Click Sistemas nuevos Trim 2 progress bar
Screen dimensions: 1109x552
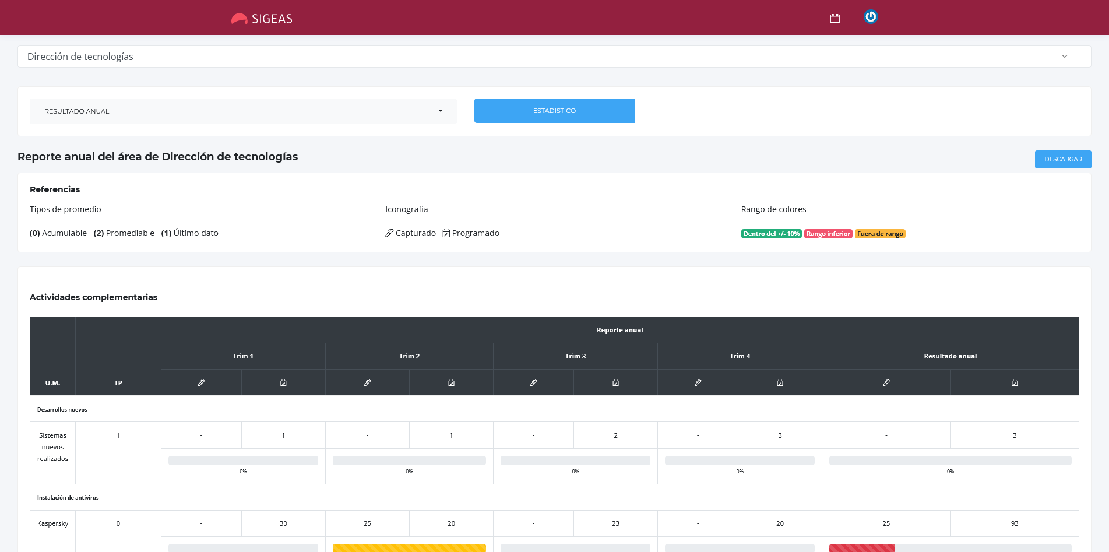(409, 460)
